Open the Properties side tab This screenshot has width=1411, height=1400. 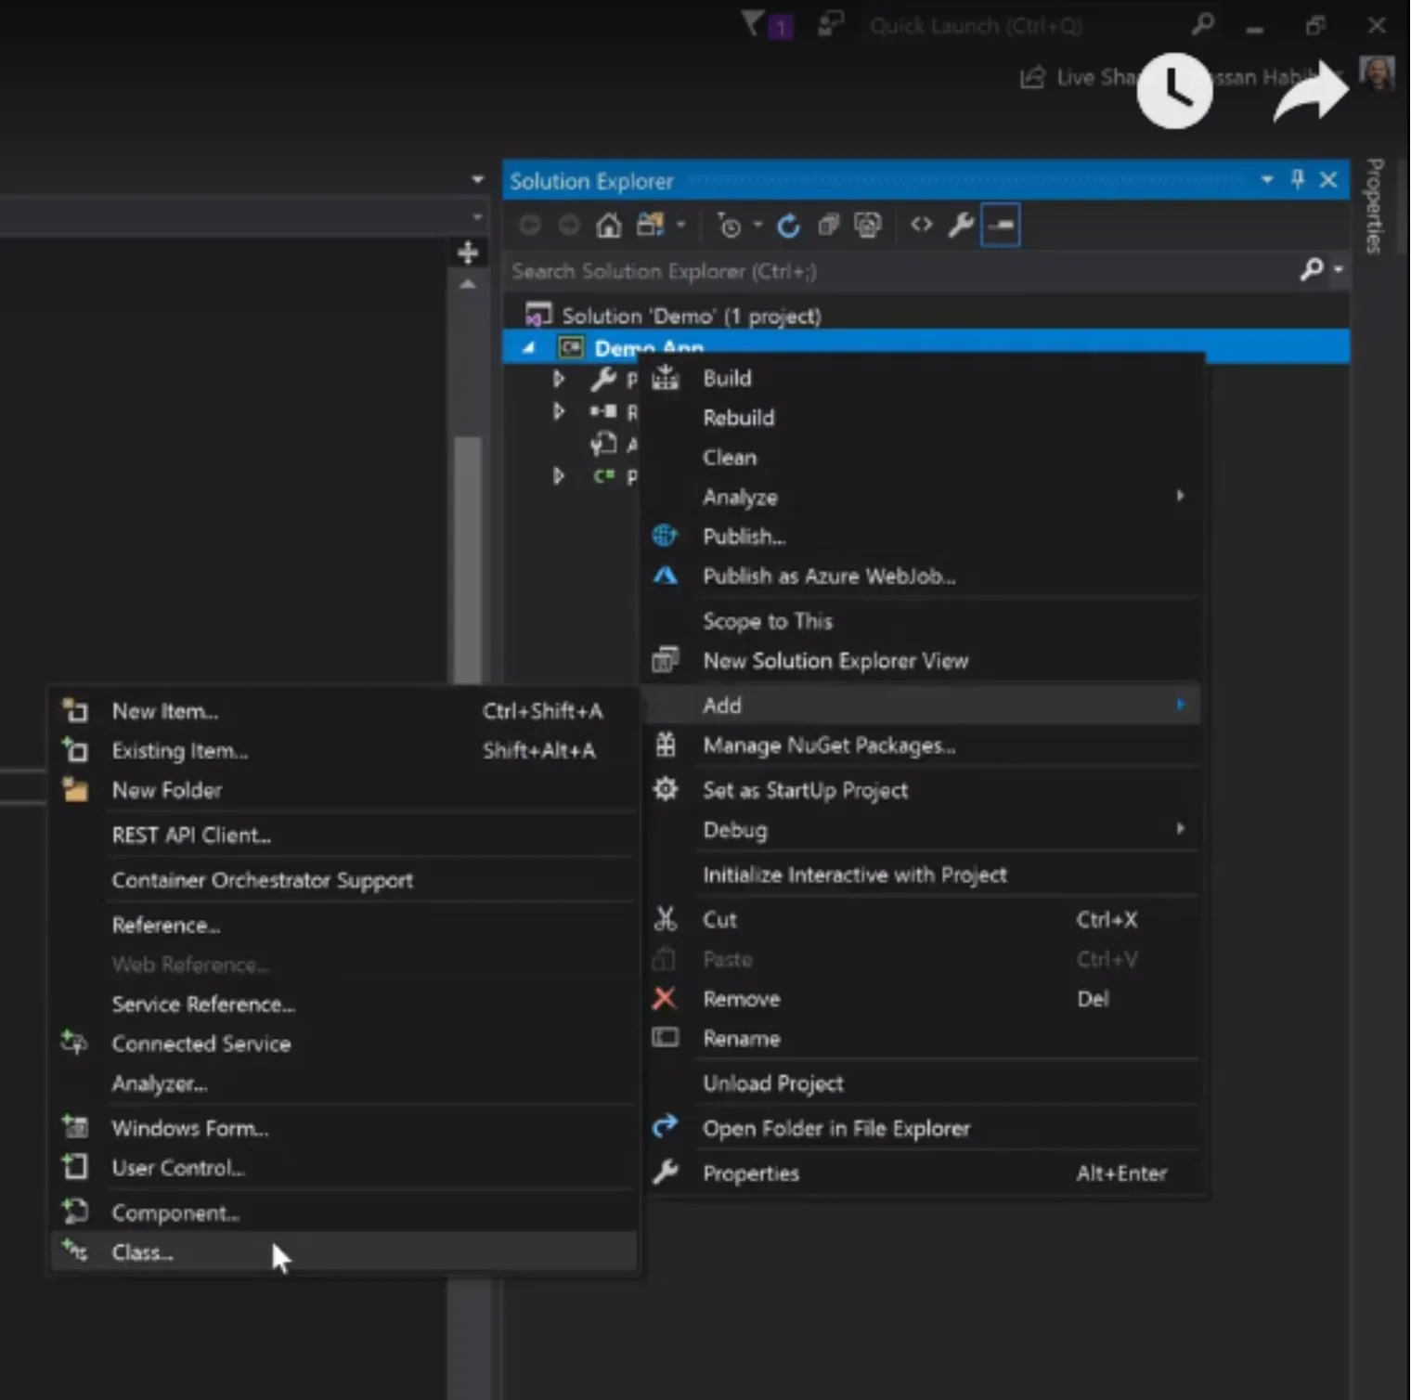point(1376,206)
